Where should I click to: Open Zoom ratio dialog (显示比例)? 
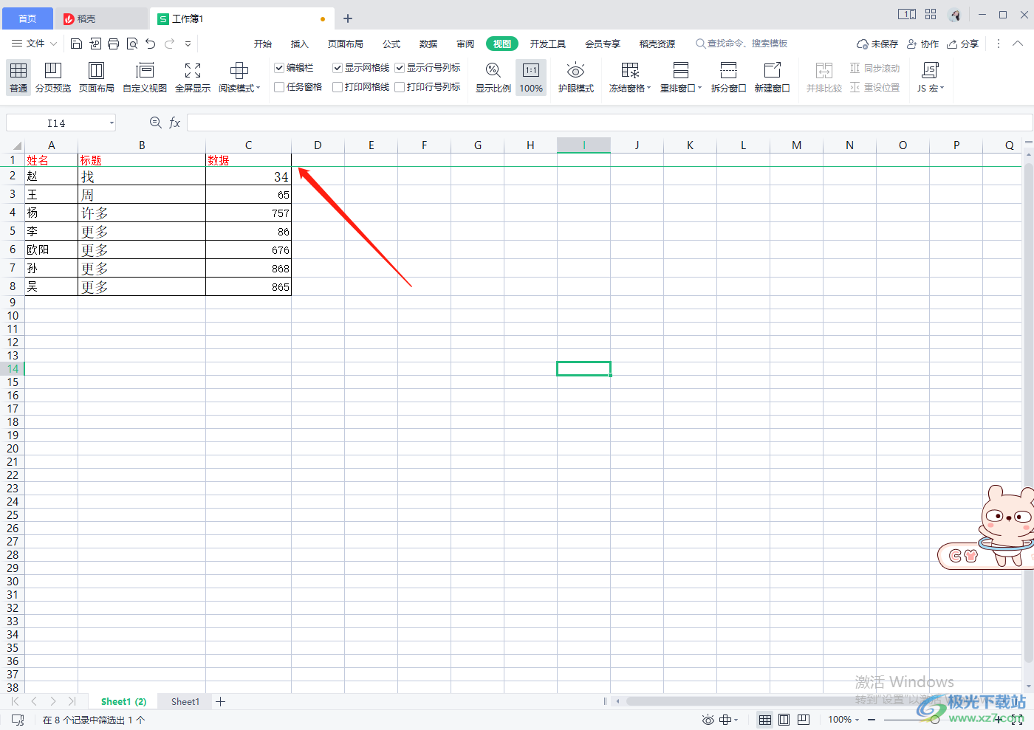[x=493, y=78]
